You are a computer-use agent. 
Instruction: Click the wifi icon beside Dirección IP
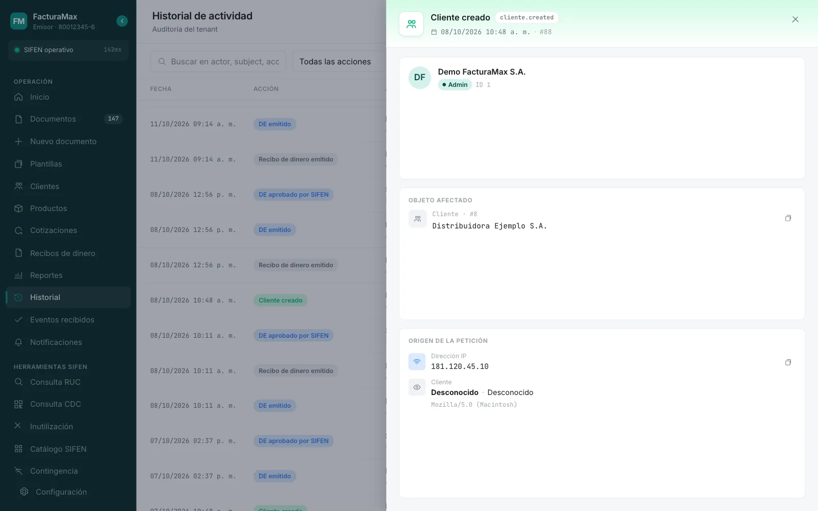(x=417, y=362)
